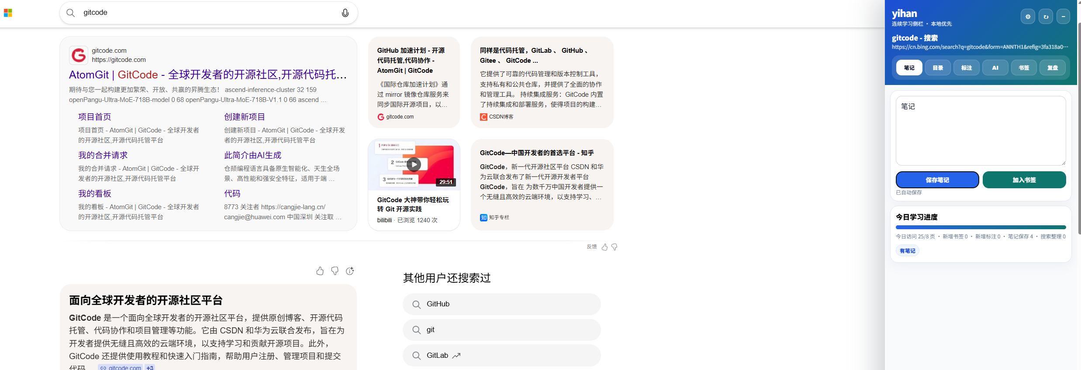The image size is (1081, 370).
Task: Click the gitcode.com icon in GitHub加速计划 card
Action: click(x=381, y=117)
